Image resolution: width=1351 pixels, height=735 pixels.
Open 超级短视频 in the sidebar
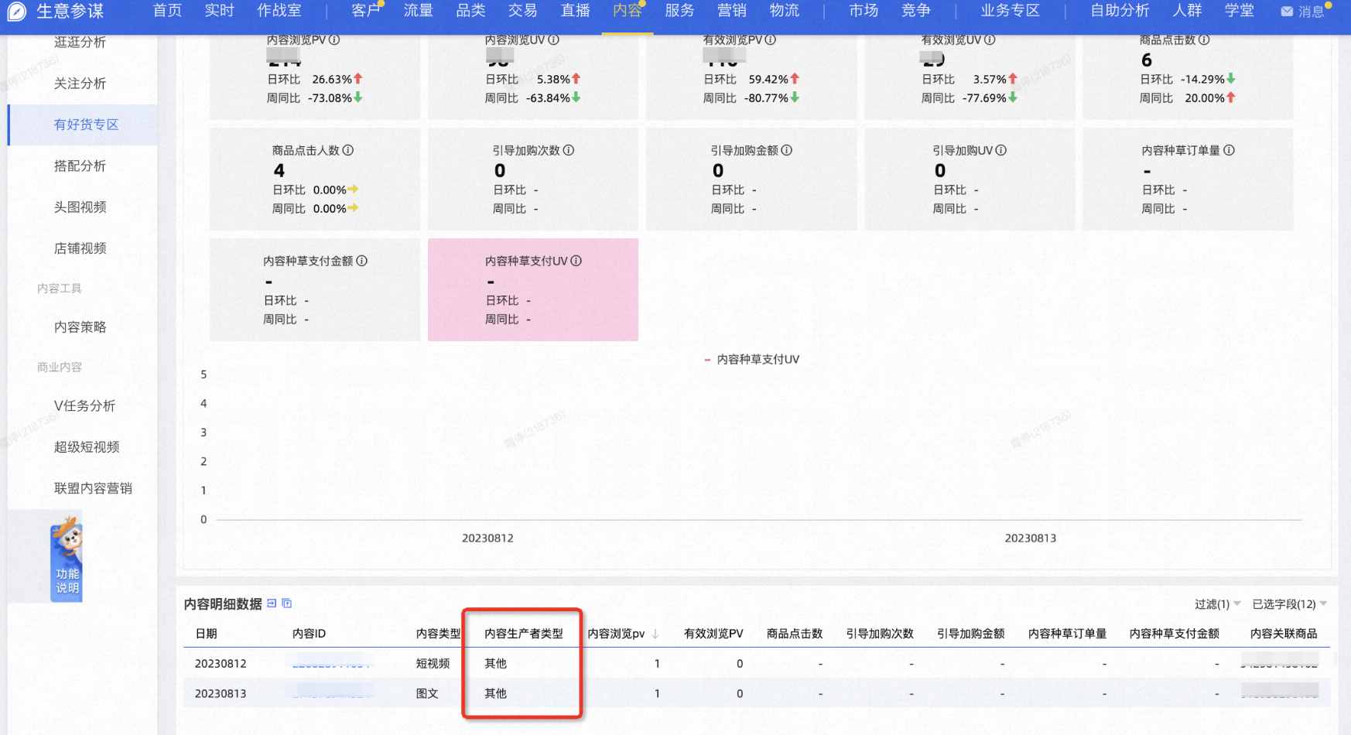coord(87,447)
